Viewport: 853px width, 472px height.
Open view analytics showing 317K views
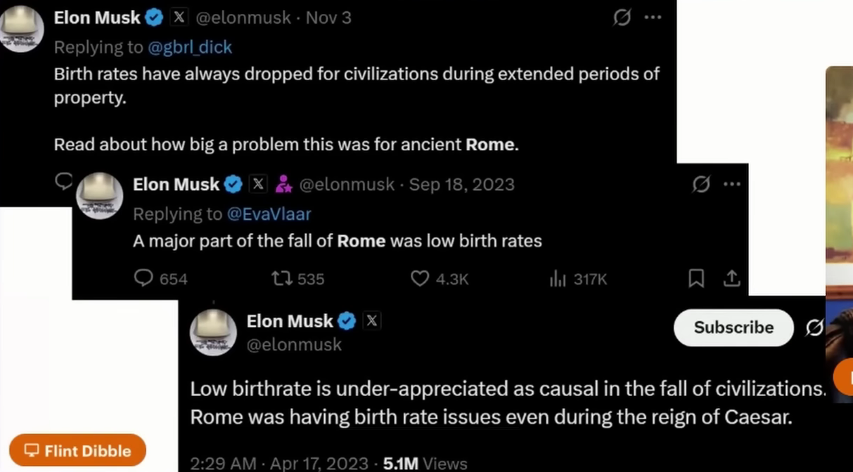pos(558,279)
